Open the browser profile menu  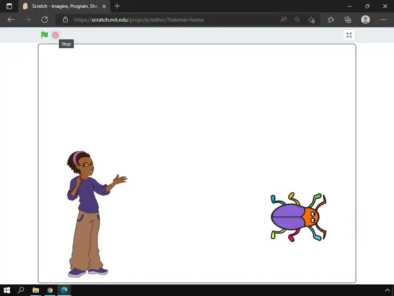pos(366,20)
